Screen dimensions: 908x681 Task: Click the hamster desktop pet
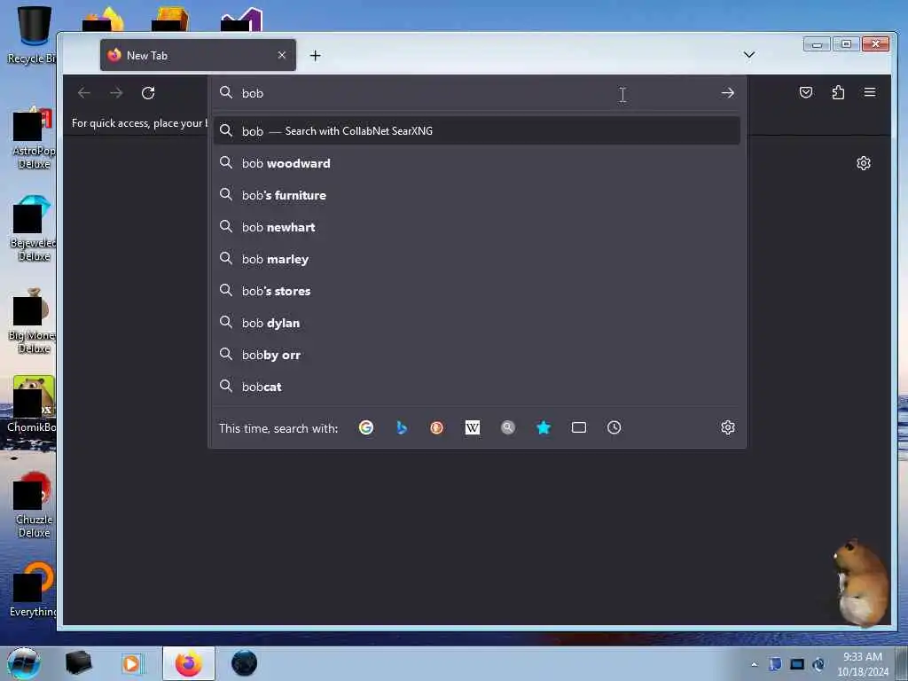(x=861, y=583)
